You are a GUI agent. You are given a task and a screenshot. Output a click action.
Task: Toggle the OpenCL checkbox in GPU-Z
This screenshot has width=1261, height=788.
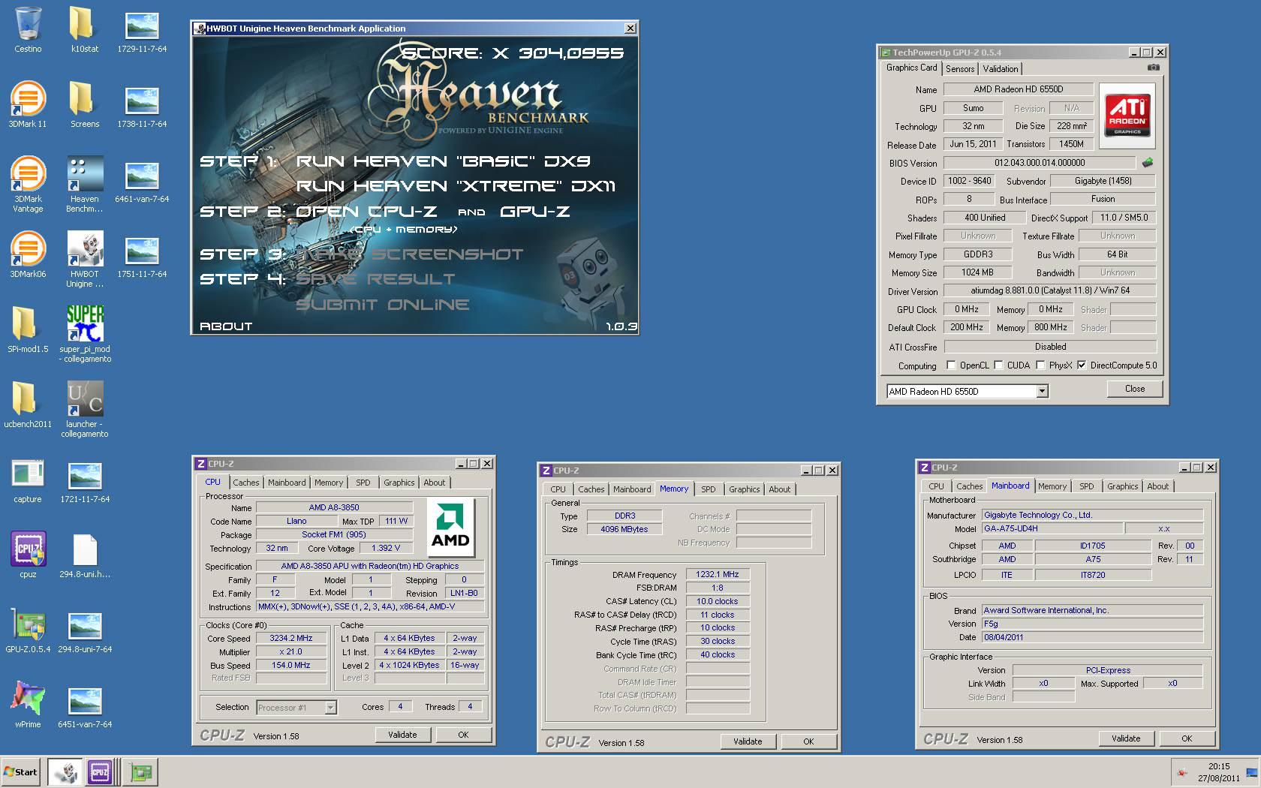[952, 365]
